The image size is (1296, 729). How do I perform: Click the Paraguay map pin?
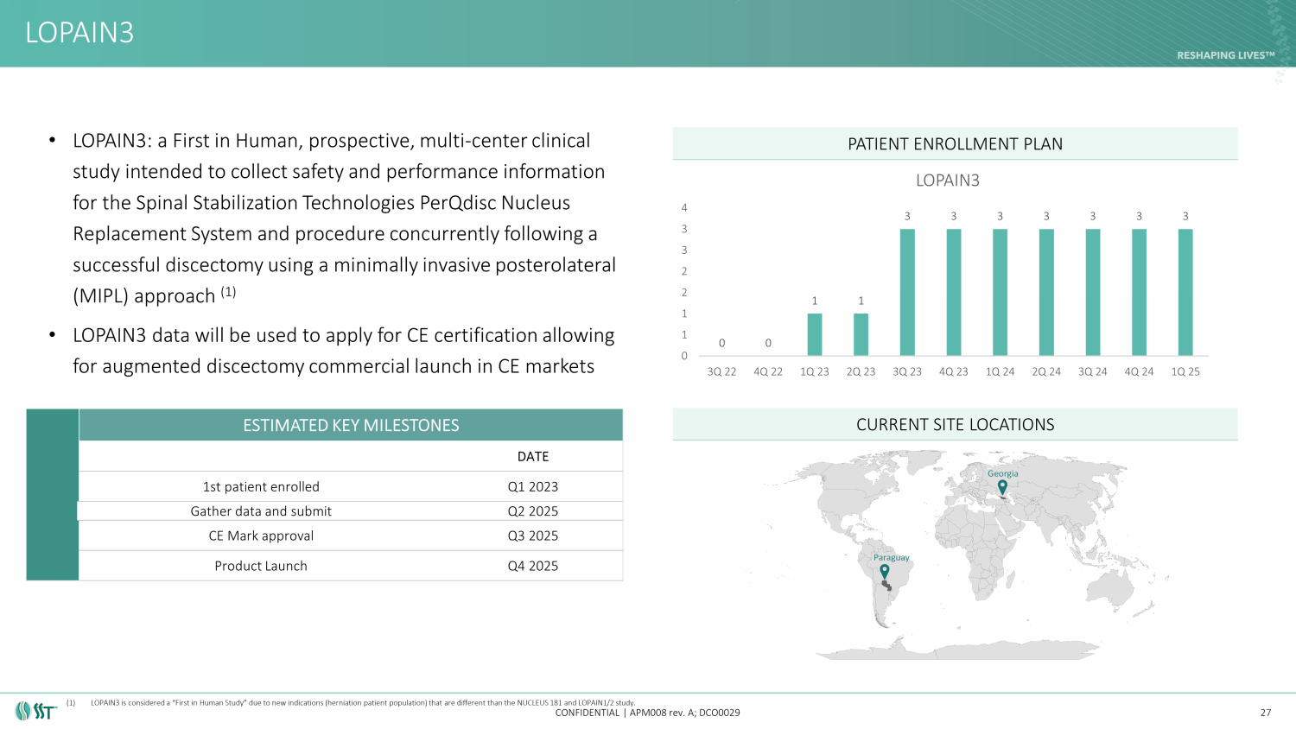884,571
